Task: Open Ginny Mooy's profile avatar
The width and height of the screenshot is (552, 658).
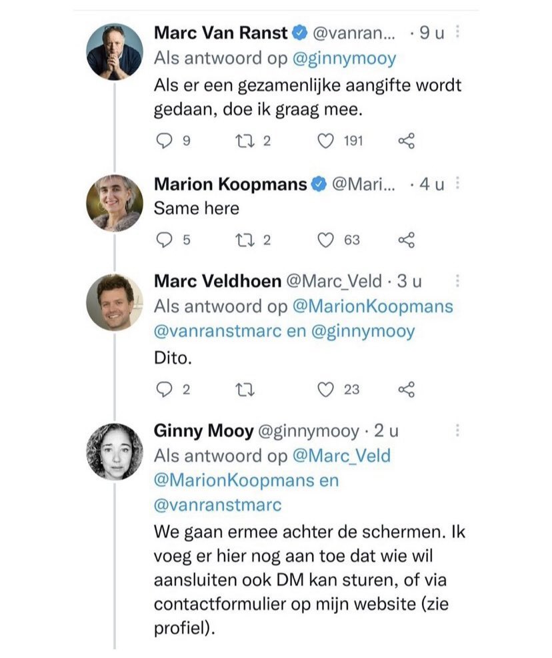Action: 115,452
